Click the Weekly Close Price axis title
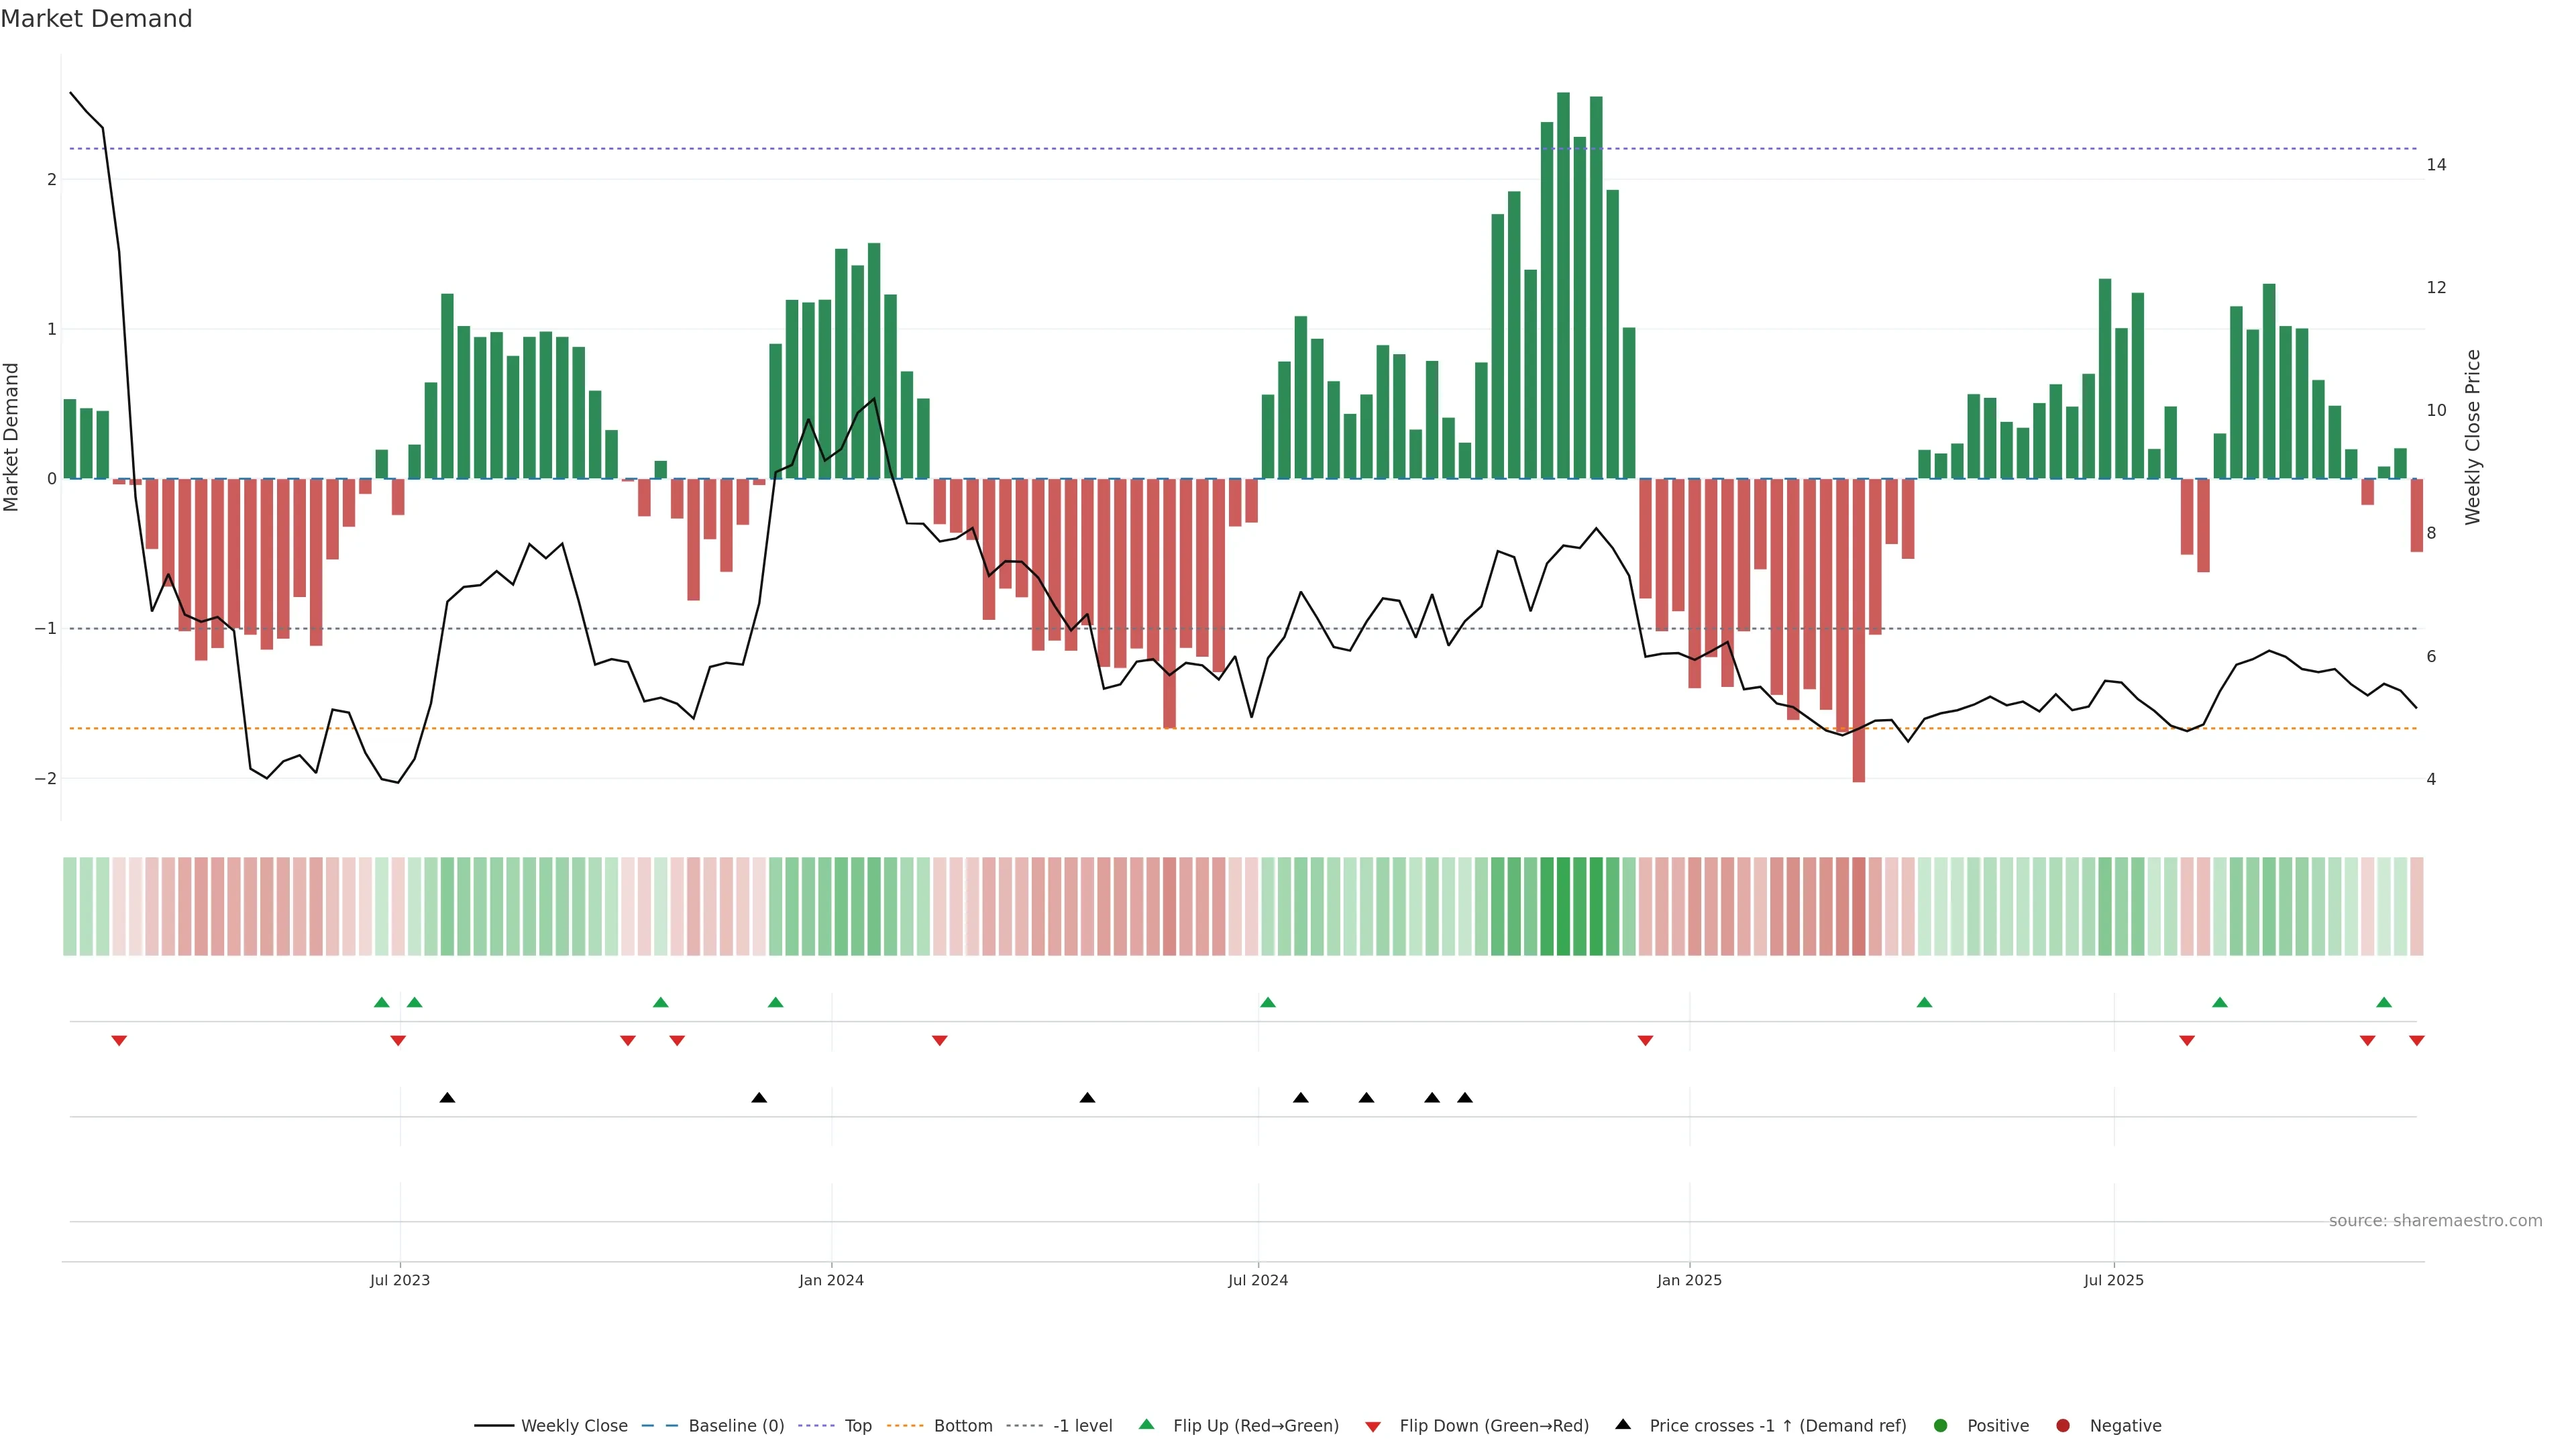 (x=2473, y=437)
